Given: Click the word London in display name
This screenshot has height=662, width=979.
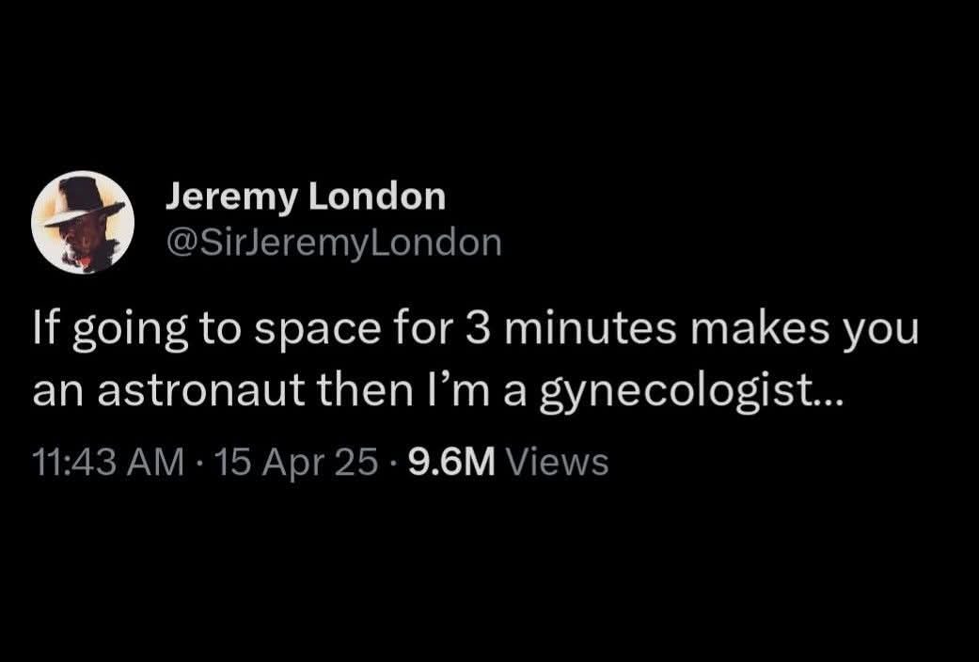Looking at the screenshot, I should pos(377,197).
